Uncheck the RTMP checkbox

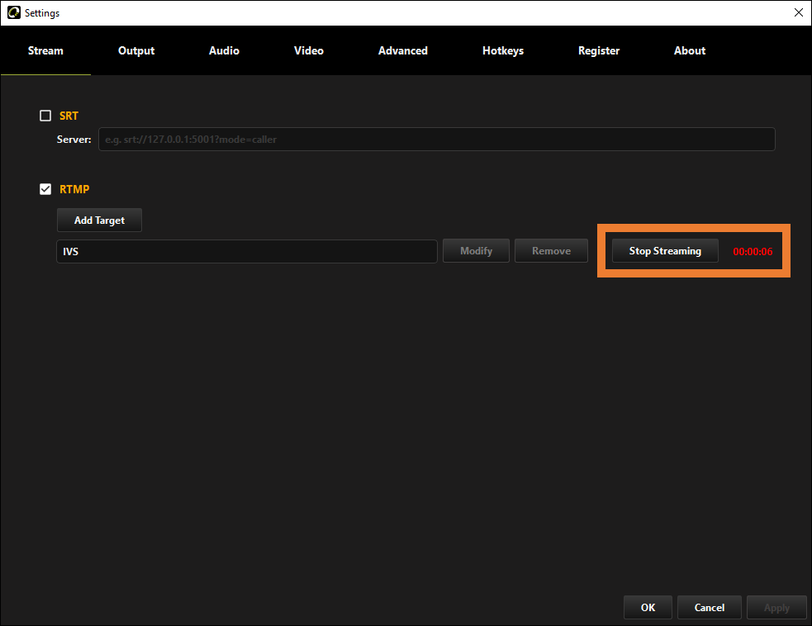click(x=45, y=189)
